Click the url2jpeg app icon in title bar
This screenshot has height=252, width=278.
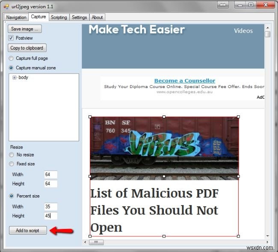(6, 7)
